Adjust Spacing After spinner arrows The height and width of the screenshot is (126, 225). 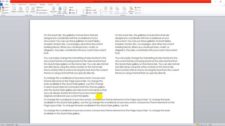[101, 13]
